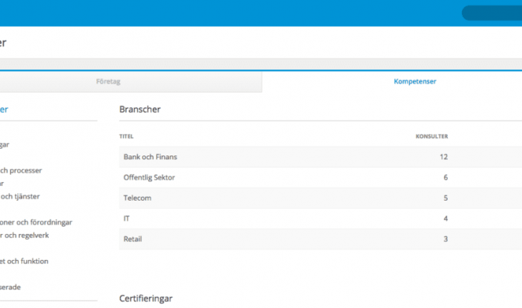Switch to the Företag tab
This screenshot has height=308, width=522.
click(x=108, y=81)
